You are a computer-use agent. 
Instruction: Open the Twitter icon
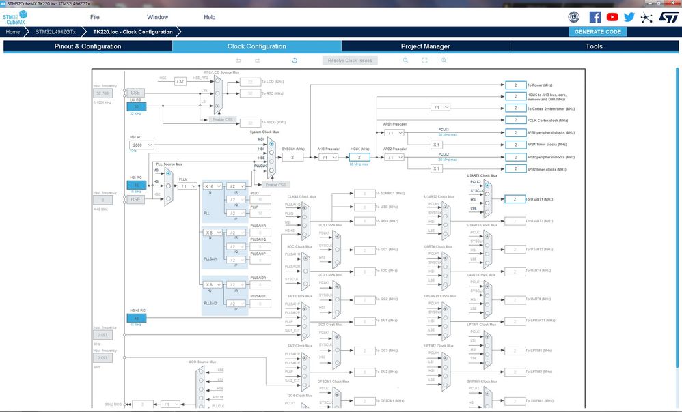point(629,17)
